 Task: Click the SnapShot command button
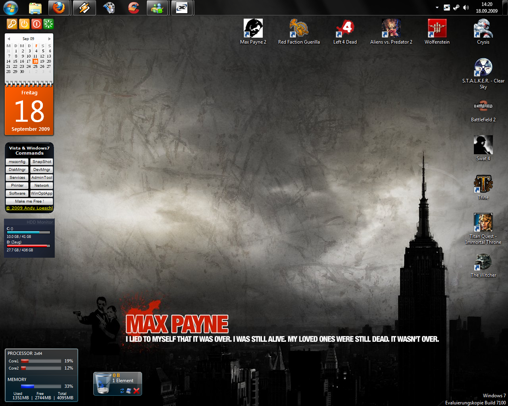click(42, 162)
